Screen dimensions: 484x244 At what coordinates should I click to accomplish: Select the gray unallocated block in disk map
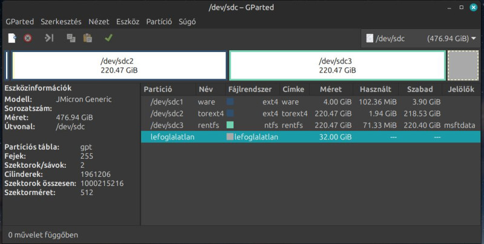tap(463, 65)
